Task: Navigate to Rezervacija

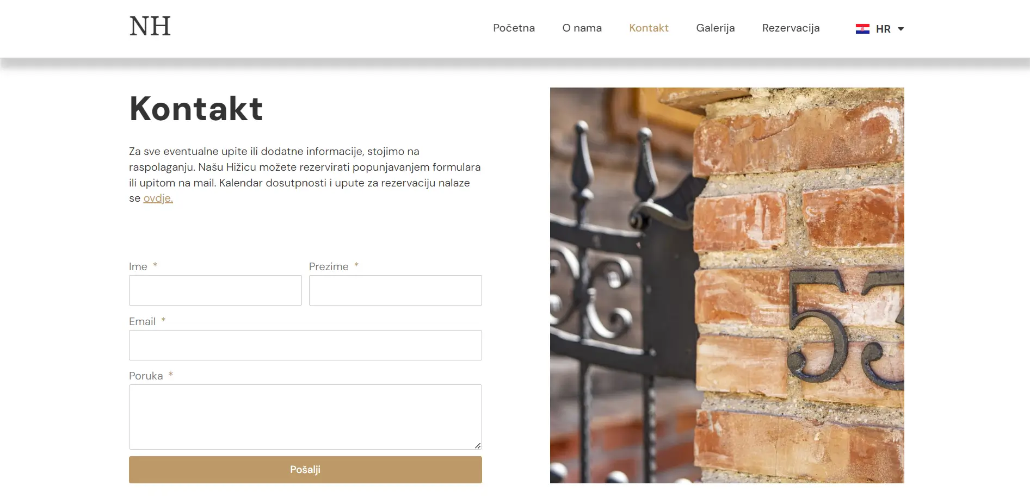Action: click(x=791, y=28)
